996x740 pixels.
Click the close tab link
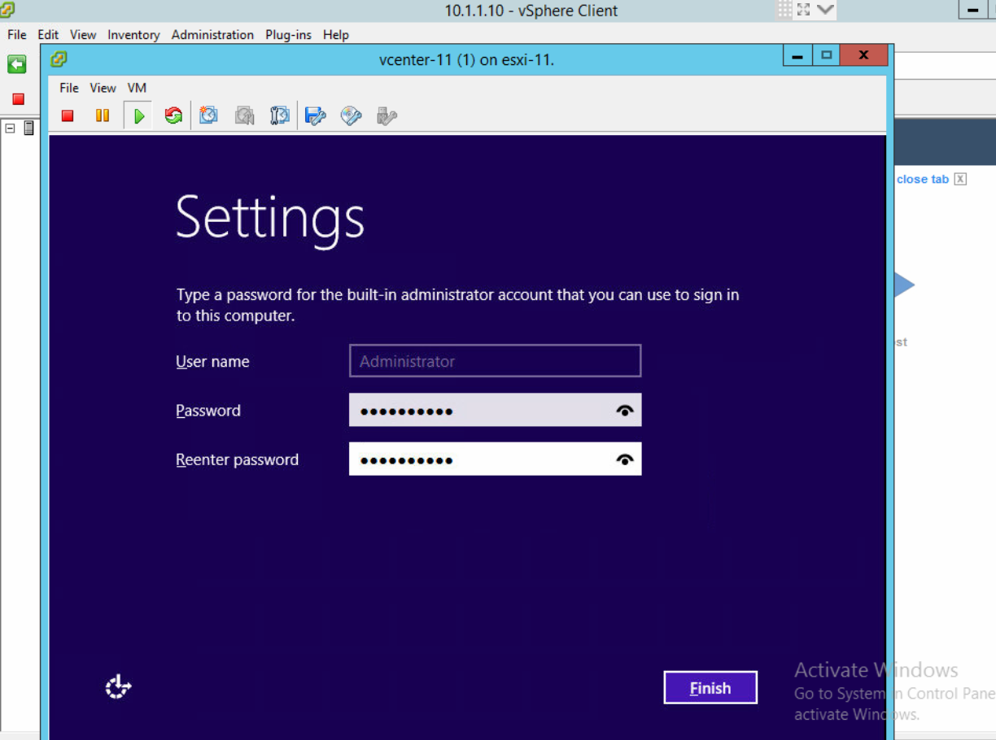tap(922, 179)
